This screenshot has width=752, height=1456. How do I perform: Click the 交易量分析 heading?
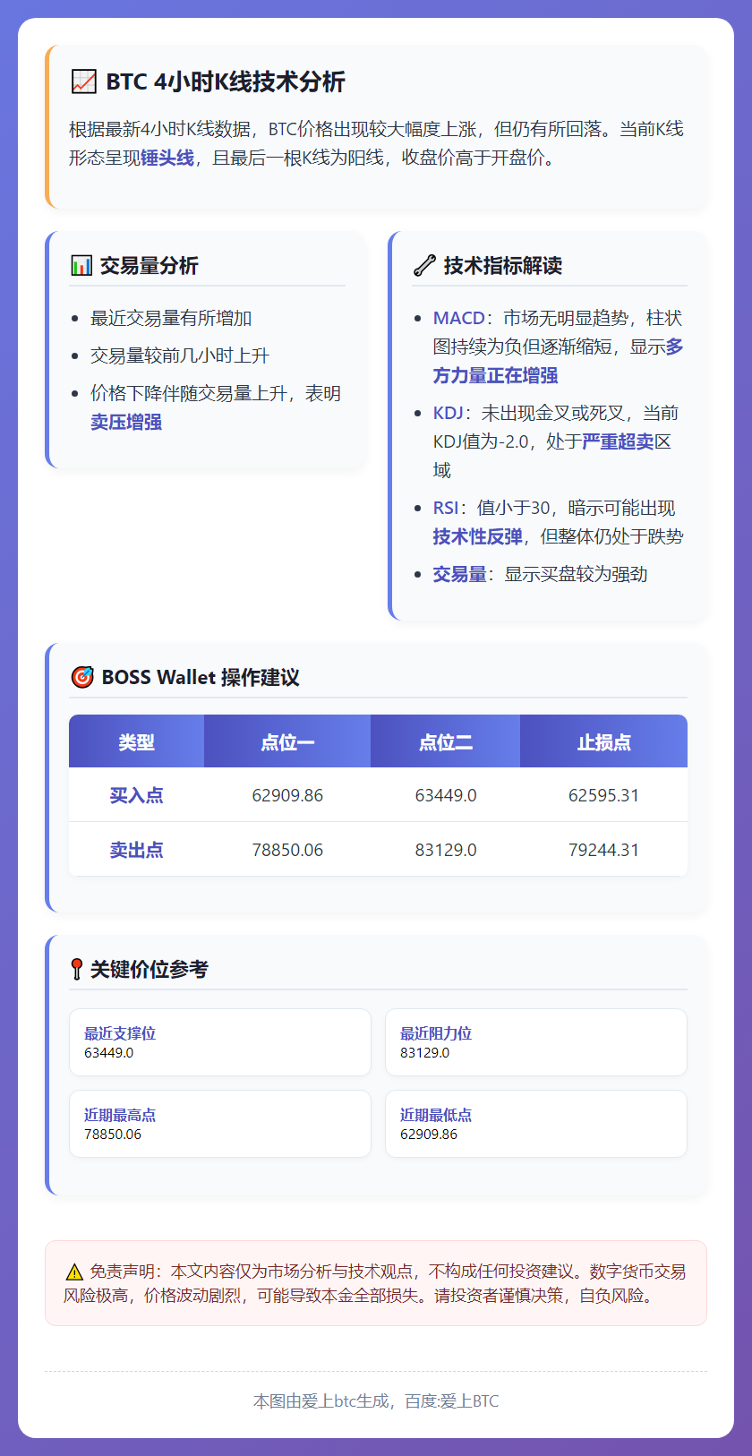click(150, 265)
